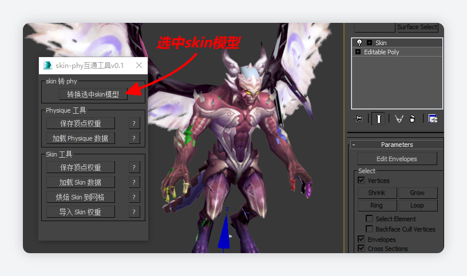
Task: Click the Surface Select button
Action: (x=417, y=27)
